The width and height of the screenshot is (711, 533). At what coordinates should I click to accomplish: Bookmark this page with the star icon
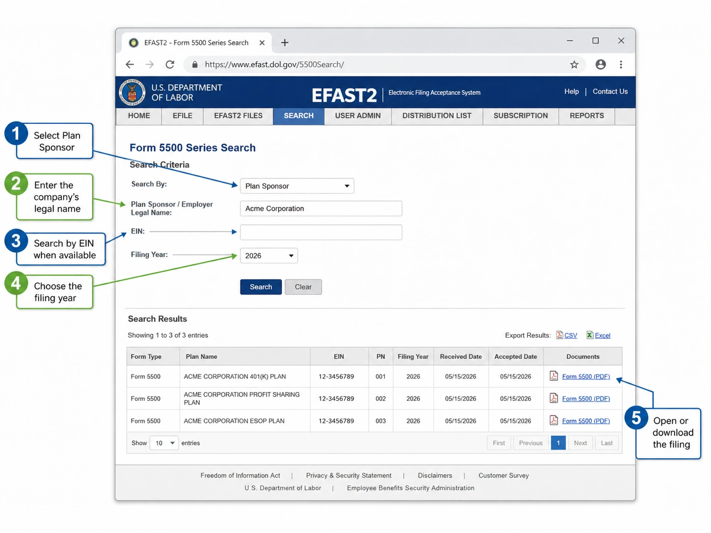574,64
